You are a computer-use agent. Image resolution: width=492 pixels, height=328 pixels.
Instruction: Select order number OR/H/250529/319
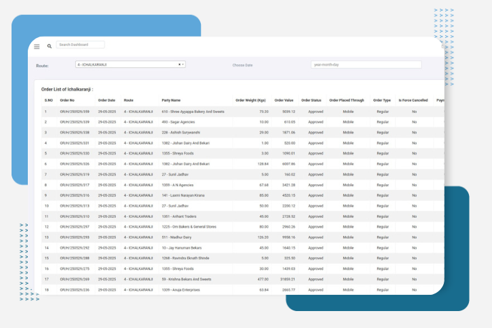point(75,174)
